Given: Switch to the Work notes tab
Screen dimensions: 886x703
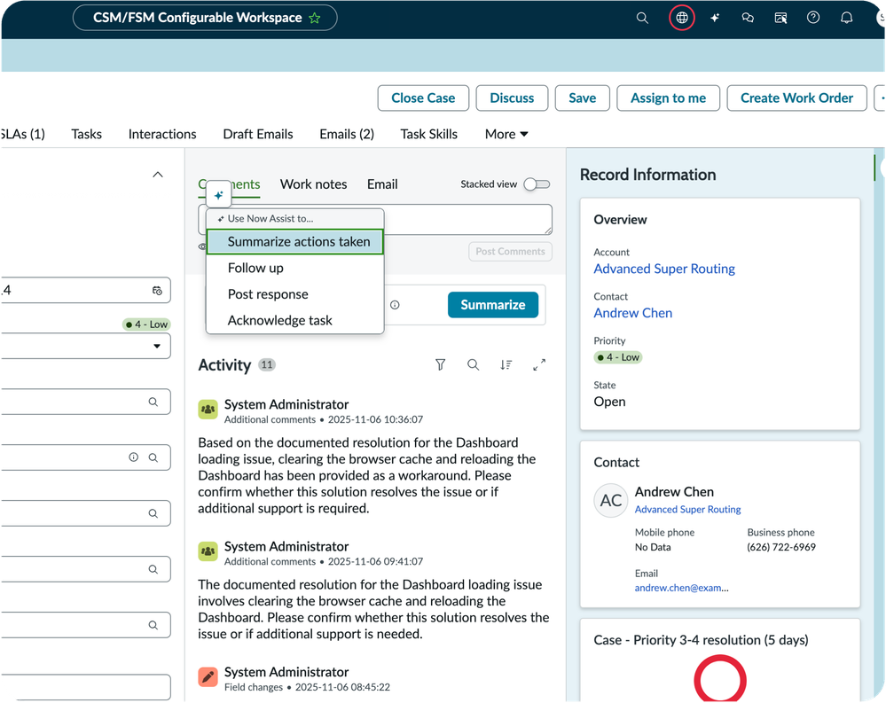Looking at the screenshot, I should [x=313, y=184].
